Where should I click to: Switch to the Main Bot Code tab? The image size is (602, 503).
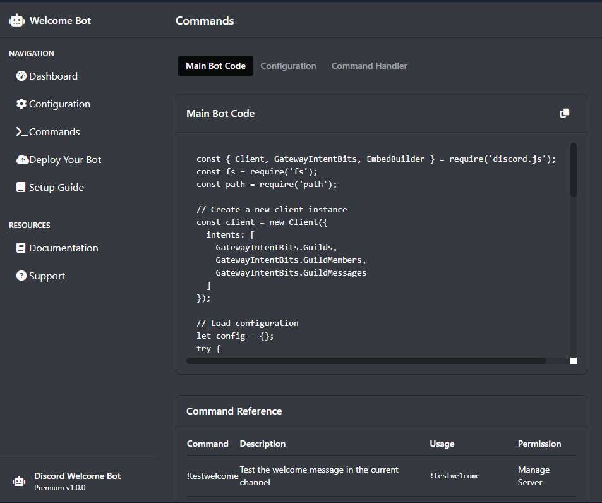click(215, 66)
